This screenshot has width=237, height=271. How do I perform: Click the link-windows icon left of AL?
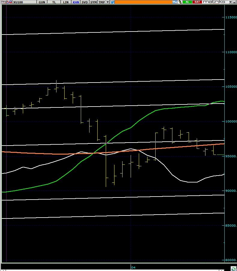tap(175, 2)
